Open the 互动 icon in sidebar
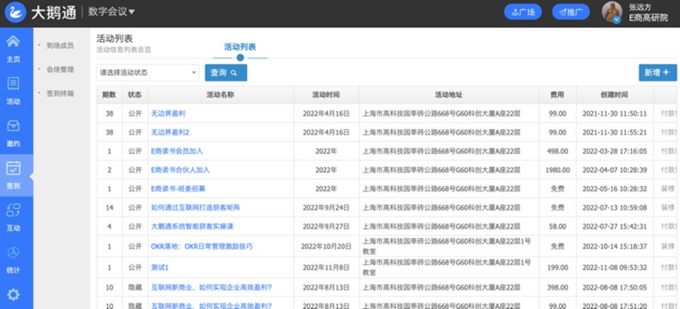680x309 pixels. pyautogui.click(x=13, y=210)
